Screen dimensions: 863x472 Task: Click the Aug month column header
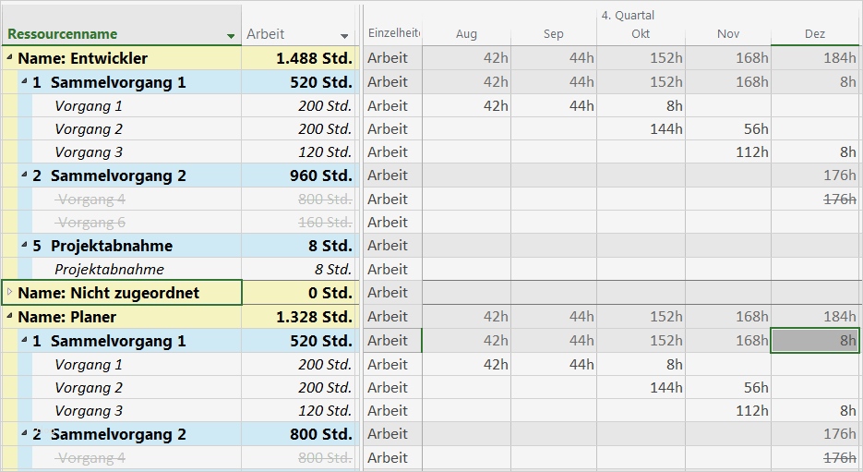click(x=466, y=34)
